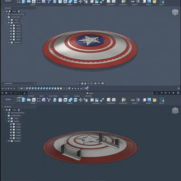181x181 pixels.
Task: Switch to SHEET METAL tab in lower window
Action: pyautogui.click(x=53, y=96)
